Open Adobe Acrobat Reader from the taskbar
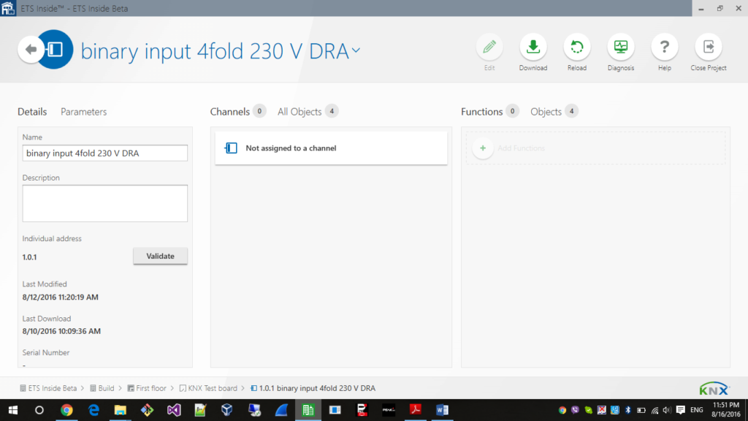This screenshot has height=421, width=748. tap(416, 410)
